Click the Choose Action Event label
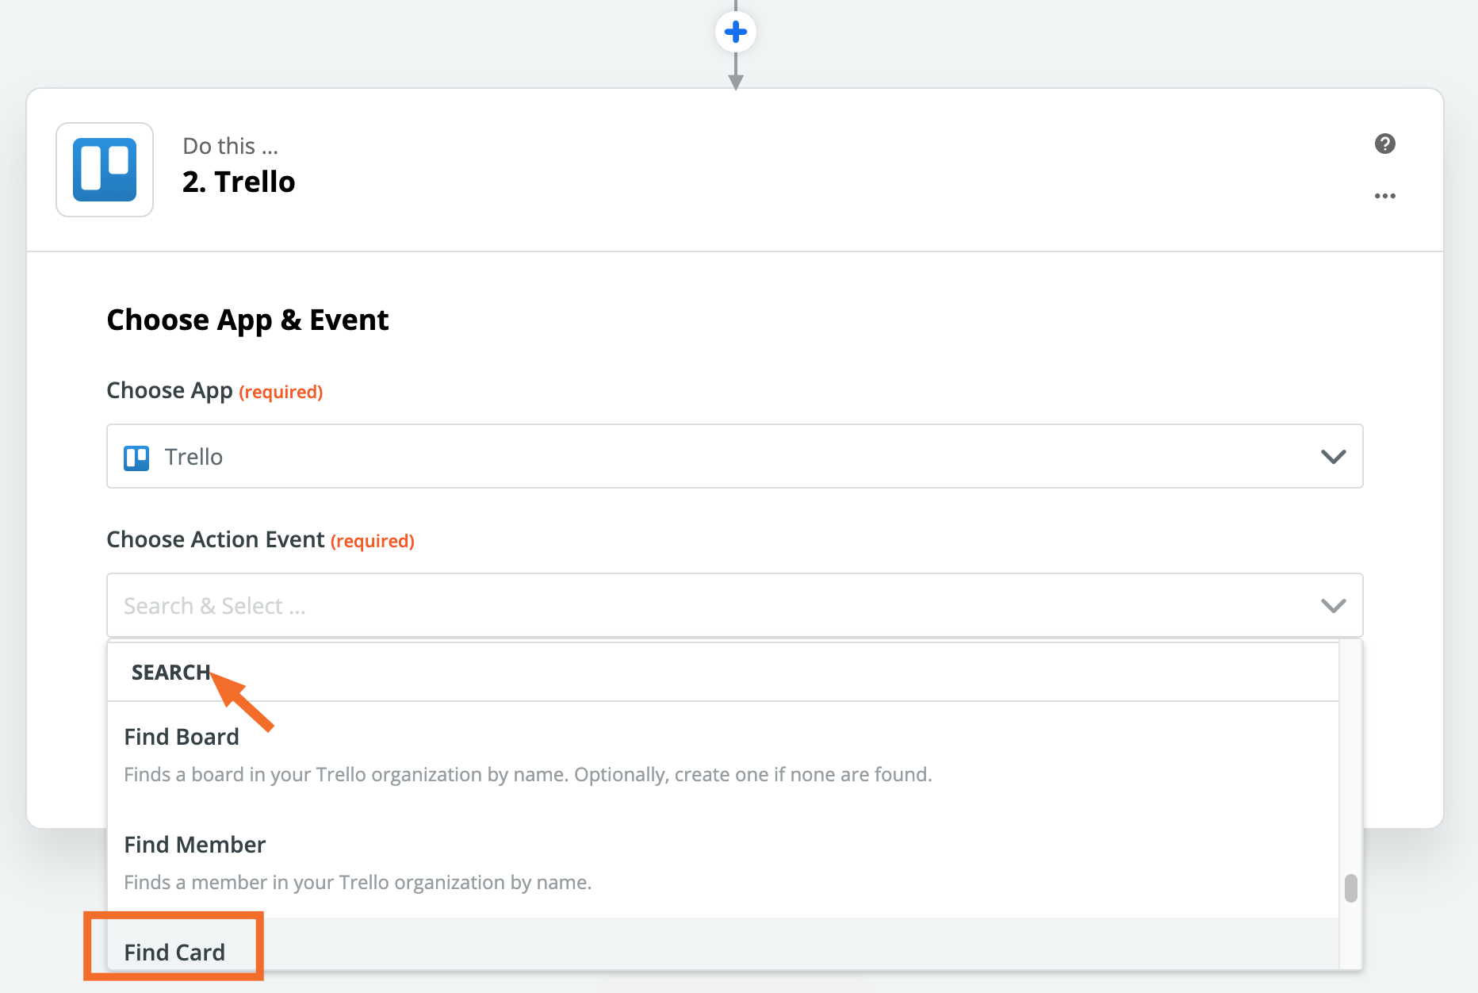The image size is (1478, 993). [216, 540]
